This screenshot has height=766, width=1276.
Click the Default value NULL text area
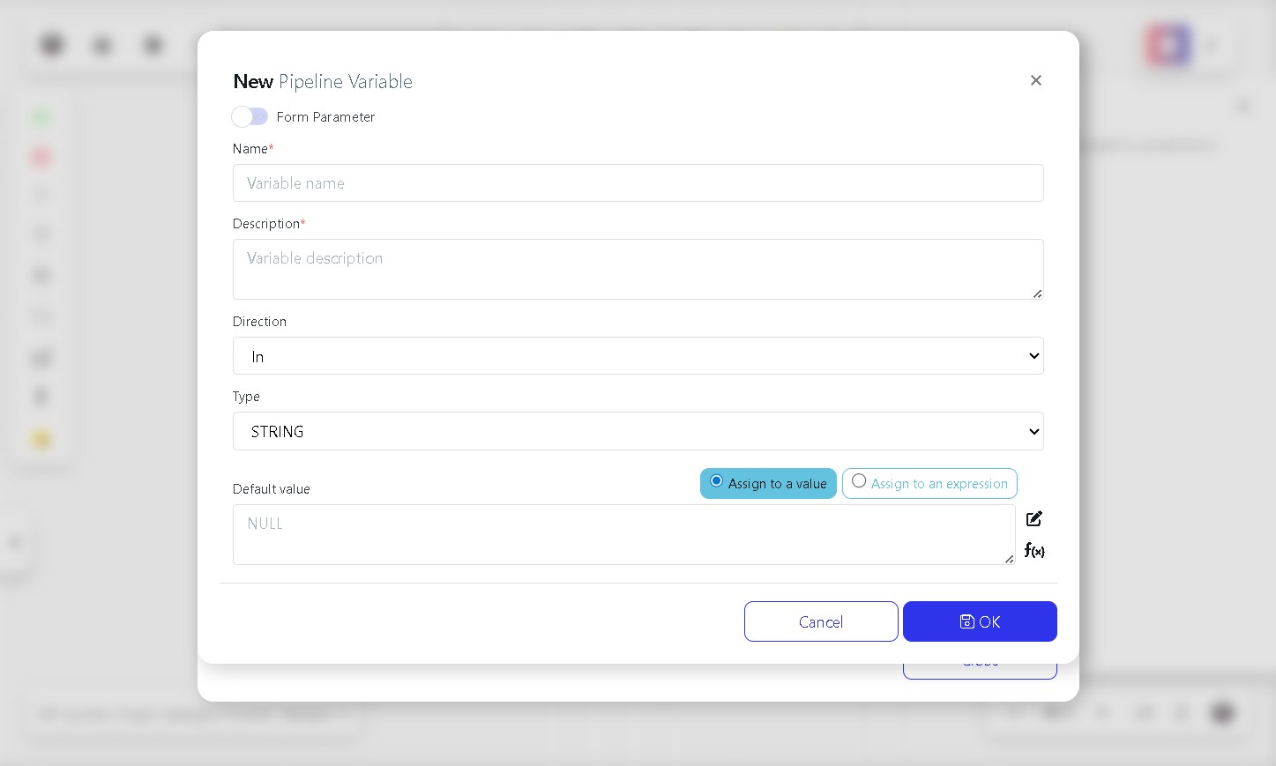click(623, 534)
